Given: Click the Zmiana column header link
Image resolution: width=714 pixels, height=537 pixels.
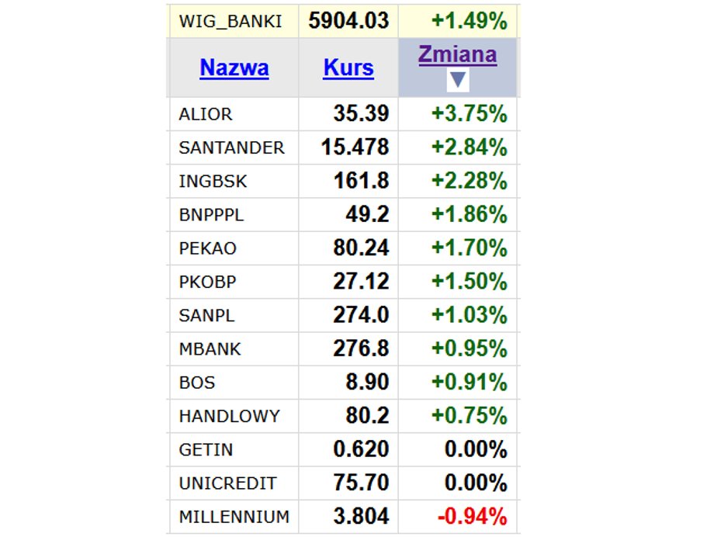Looking at the screenshot, I should (458, 54).
